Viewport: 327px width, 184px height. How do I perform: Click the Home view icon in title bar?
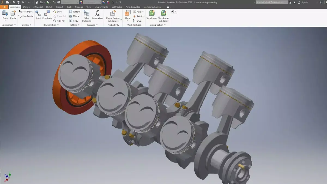pyautogui.click(x=37, y=2)
